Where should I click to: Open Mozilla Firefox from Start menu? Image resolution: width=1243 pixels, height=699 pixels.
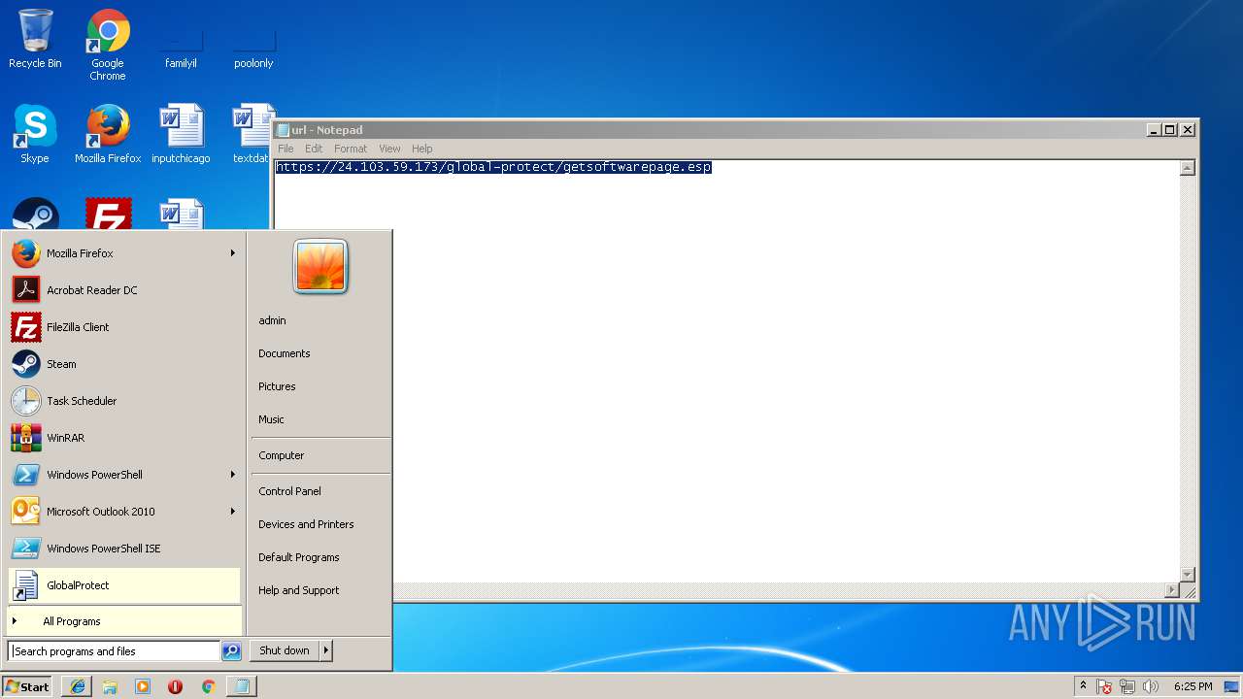124,253
